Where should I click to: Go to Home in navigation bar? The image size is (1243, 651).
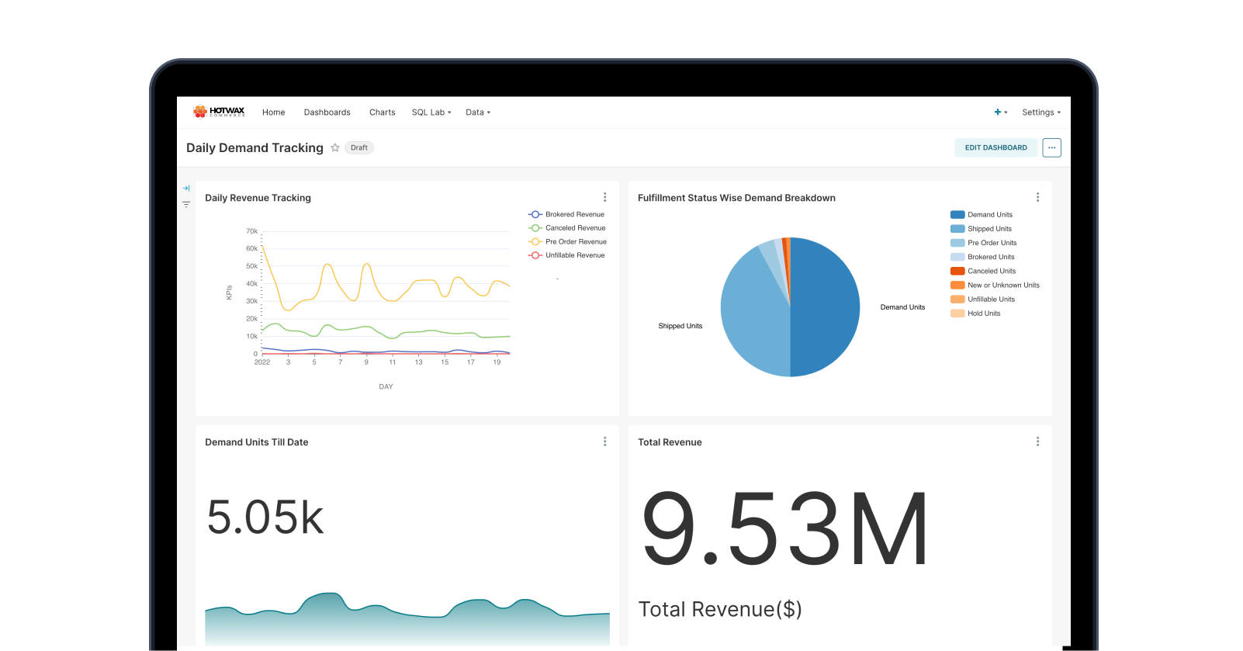(274, 113)
